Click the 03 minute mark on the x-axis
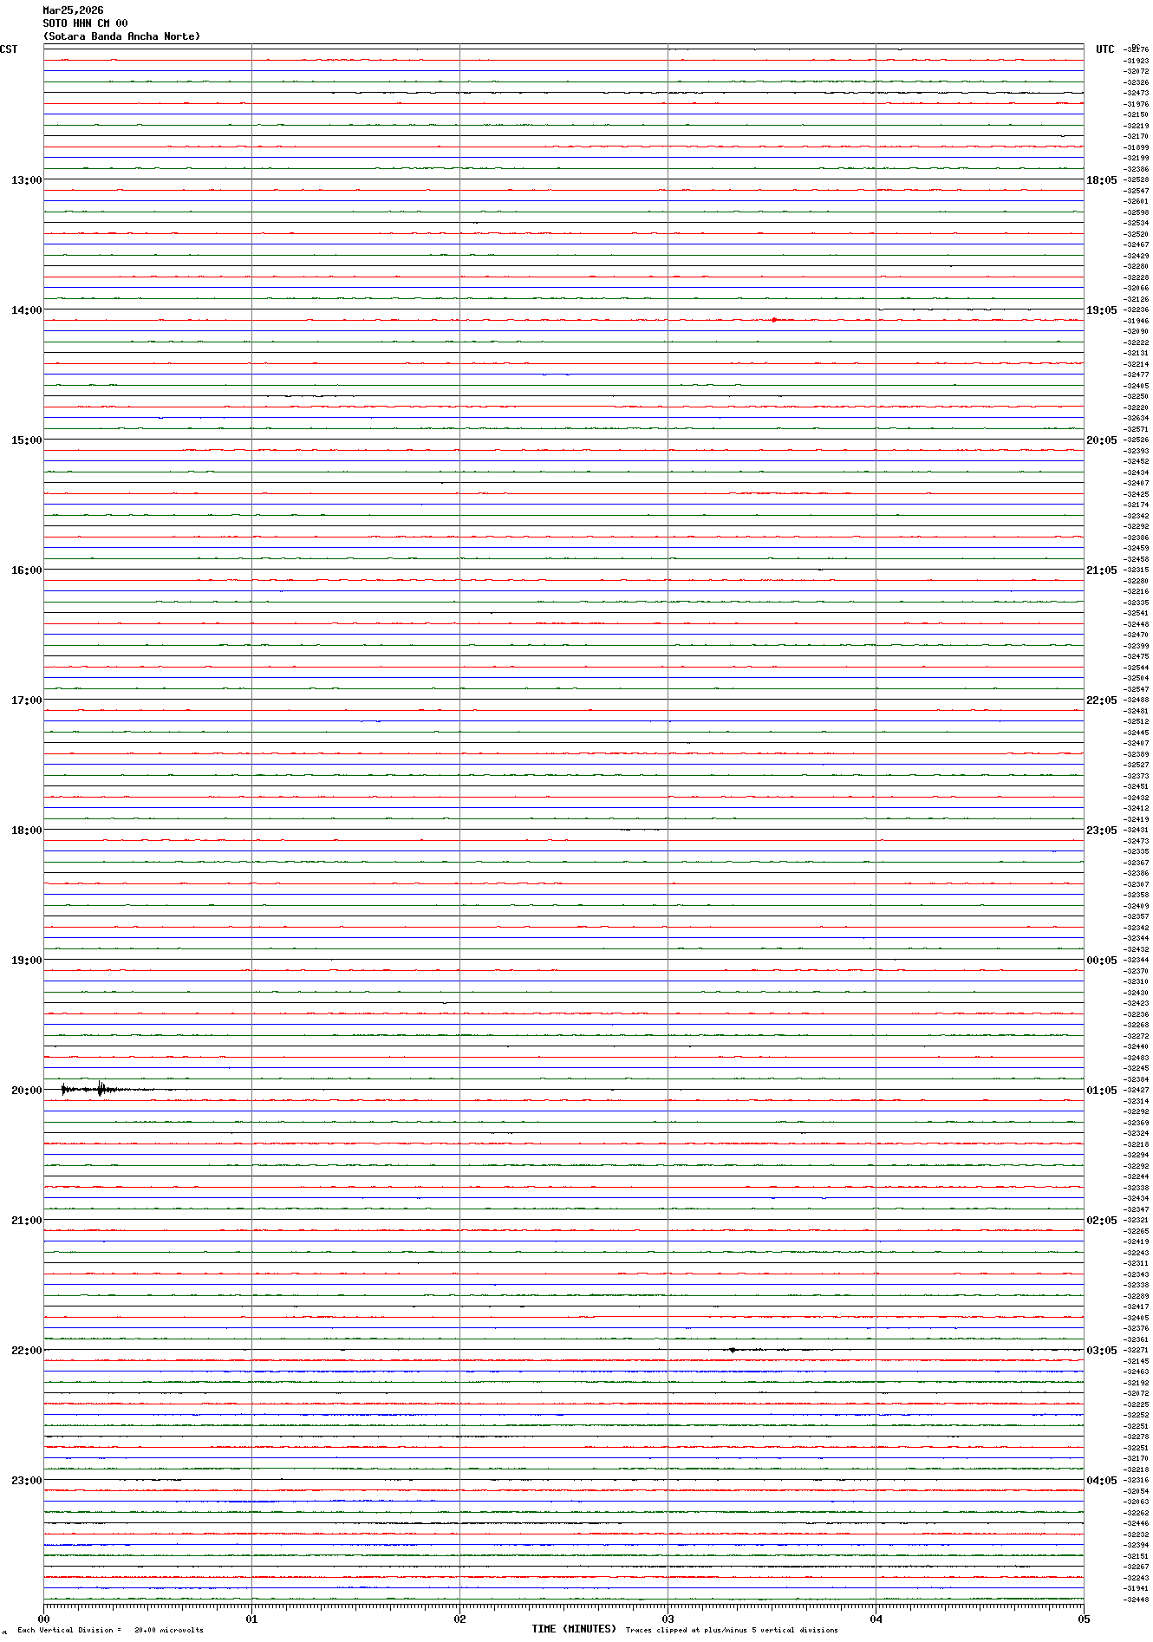Viewport: 1153px width, 1642px height. (668, 1619)
